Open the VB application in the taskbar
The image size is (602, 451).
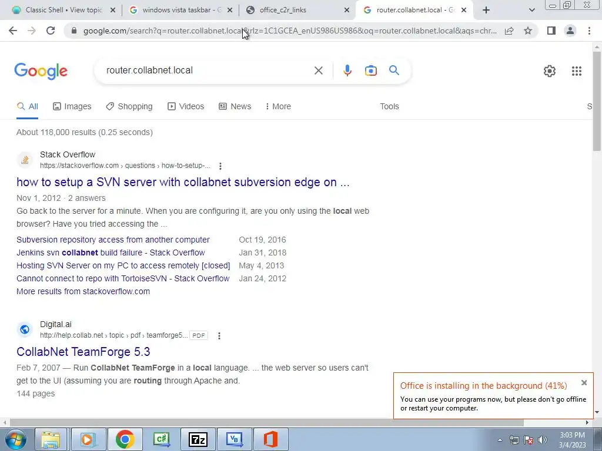click(x=234, y=439)
